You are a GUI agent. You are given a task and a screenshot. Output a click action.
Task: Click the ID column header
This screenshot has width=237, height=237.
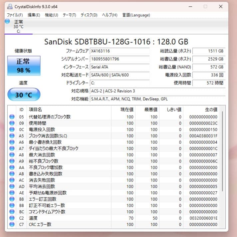pyautogui.click(x=21, y=110)
